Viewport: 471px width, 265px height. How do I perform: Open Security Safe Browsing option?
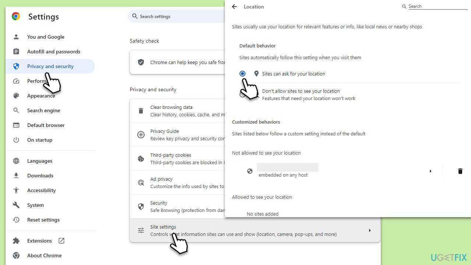177,206
